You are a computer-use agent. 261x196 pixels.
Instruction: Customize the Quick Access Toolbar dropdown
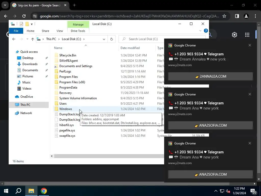(x=32, y=24)
